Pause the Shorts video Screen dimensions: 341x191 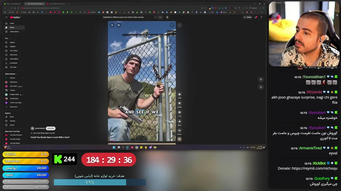click(112, 25)
